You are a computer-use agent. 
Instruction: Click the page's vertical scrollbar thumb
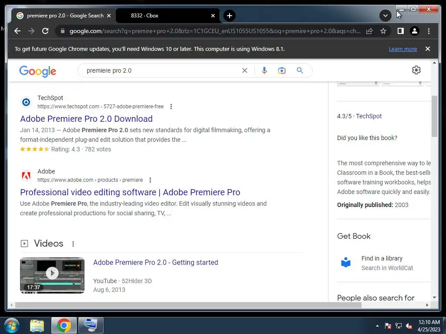point(434,116)
